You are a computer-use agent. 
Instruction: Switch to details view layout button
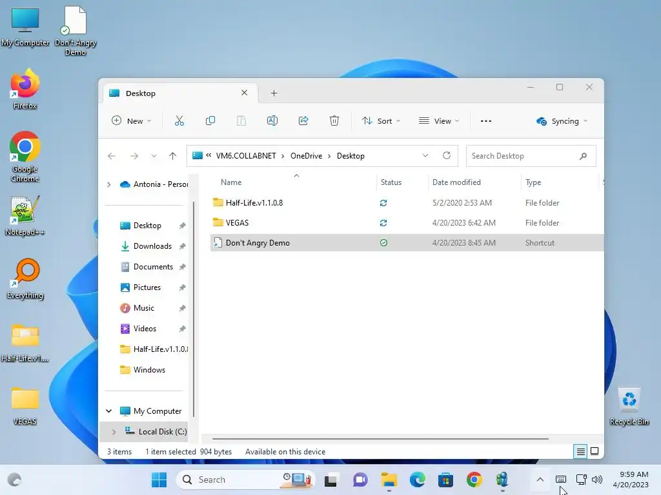point(580,452)
